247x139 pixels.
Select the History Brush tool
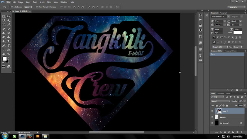8,33
